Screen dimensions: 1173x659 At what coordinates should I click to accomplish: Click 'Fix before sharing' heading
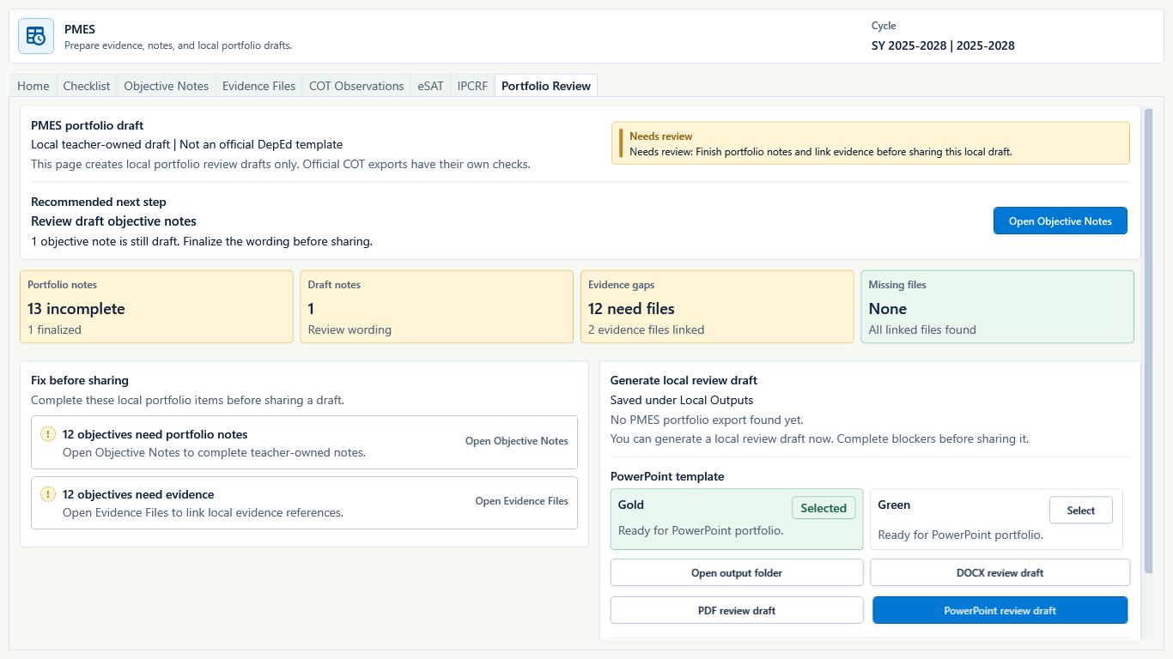(80, 380)
